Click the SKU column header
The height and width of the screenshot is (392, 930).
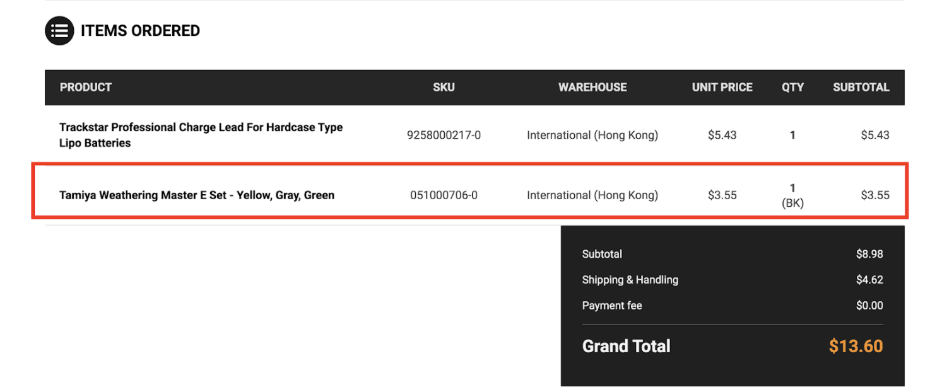444,88
